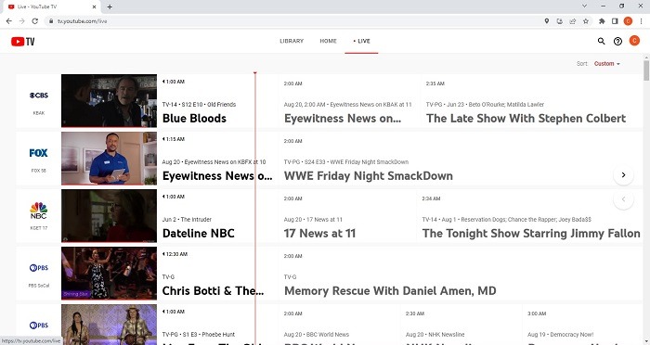Click the install app icon in address bar
650x345 pixels.
point(560,21)
